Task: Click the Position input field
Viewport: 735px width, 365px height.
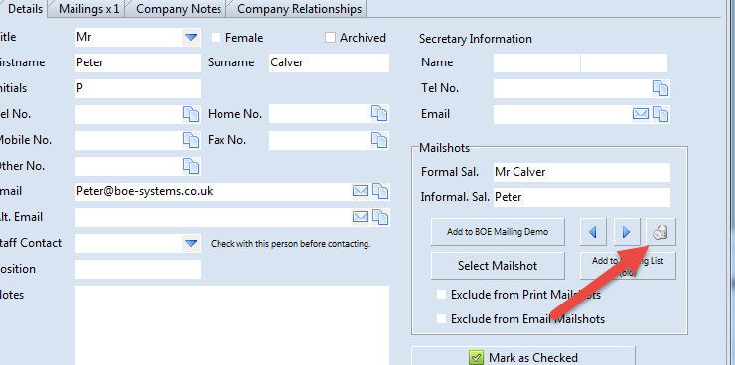Action: click(x=138, y=269)
